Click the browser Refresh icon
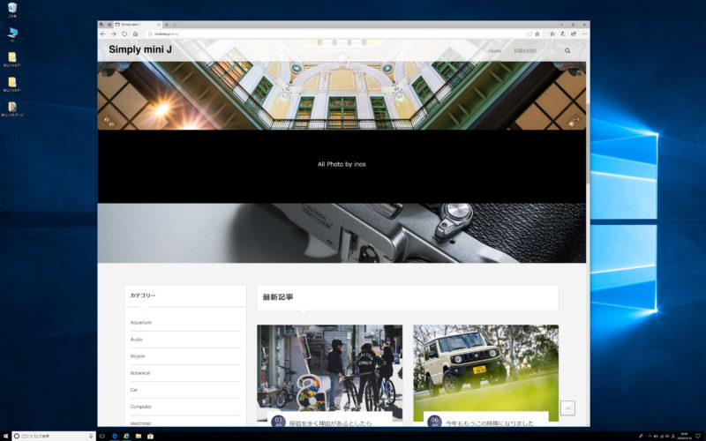 [124, 34]
